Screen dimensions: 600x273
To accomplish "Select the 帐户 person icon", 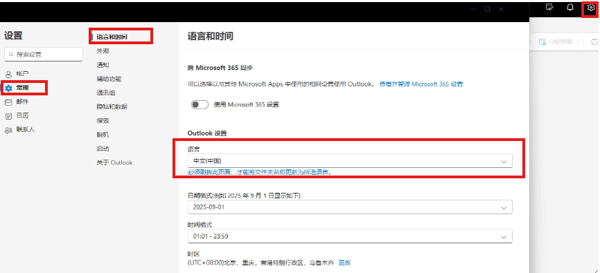I will tap(8, 74).
